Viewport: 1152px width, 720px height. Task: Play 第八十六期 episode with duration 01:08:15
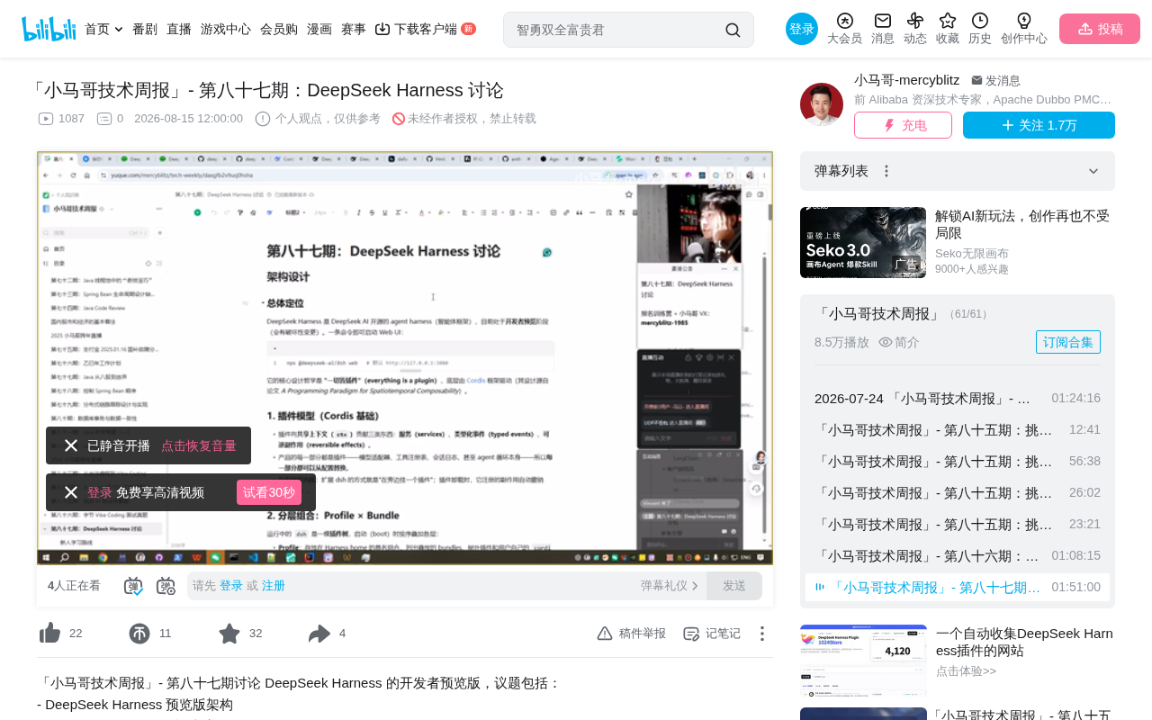[958, 555]
